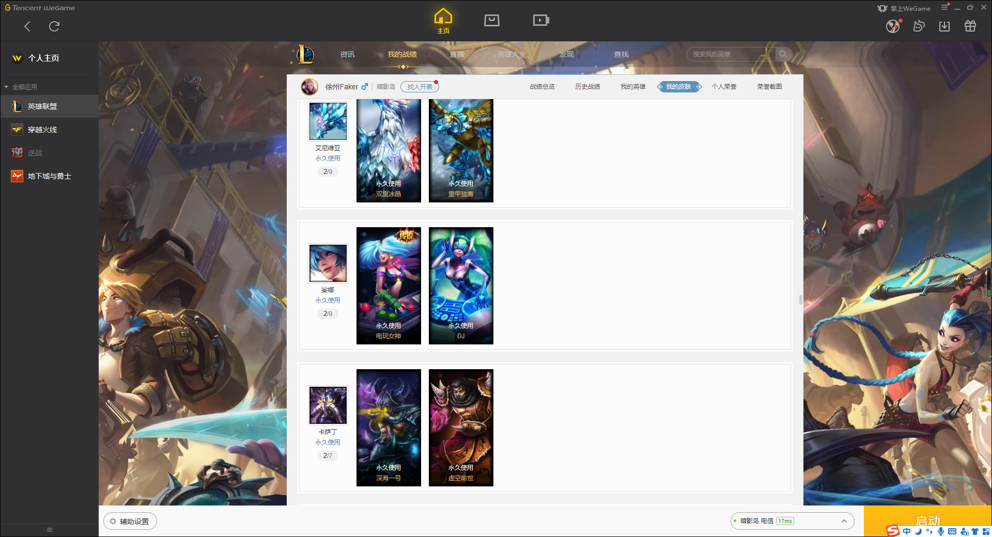Open the 荣誉截图 sub-tab
This screenshot has width=992, height=537.
click(769, 87)
